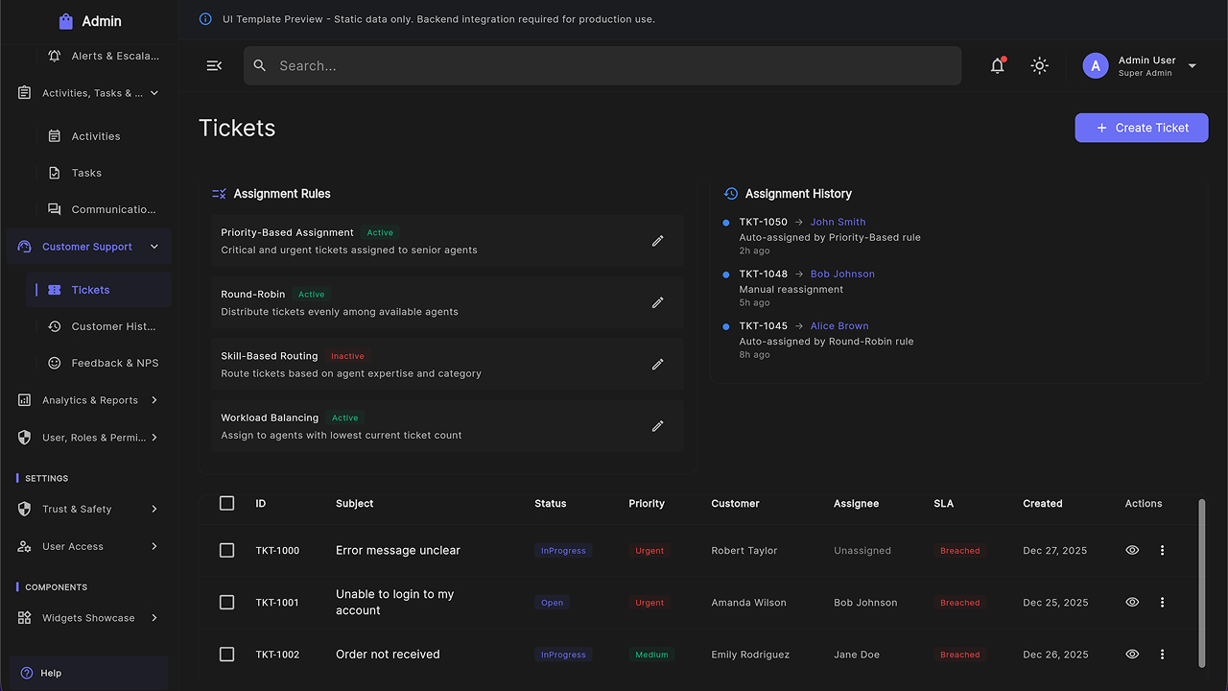Expand User, Roles & Permissions
The image size is (1228, 691).
pos(154,438)
